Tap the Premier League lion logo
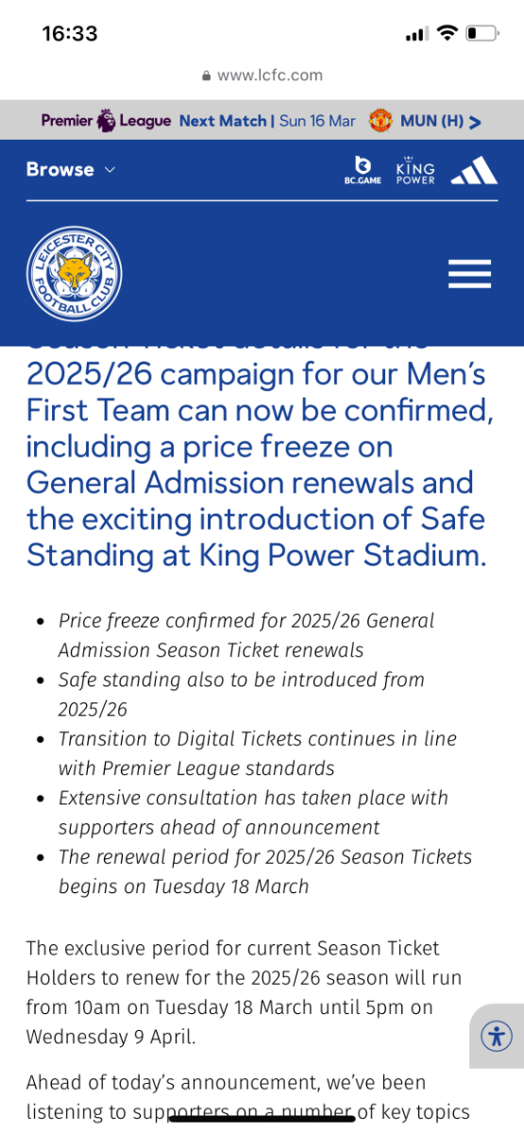Viewport: 524px width, 1133px height. point(106,121)
